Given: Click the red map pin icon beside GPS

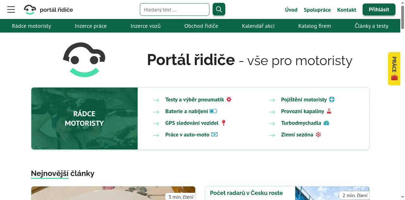Looking at the screenshot, I should (223, 123).
